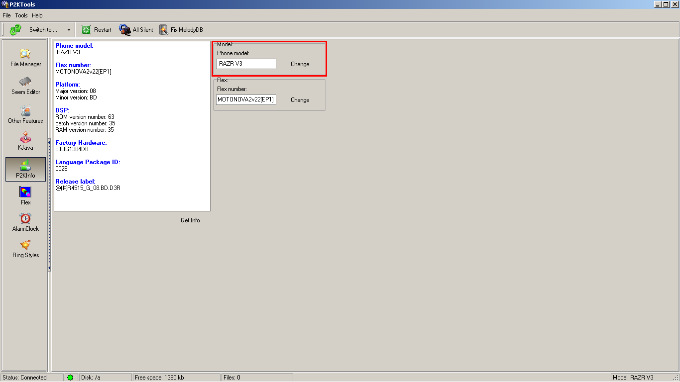The image size is (680, 382).
Task: Click the DSP heading in the info panel
Action: pos(62,110)
